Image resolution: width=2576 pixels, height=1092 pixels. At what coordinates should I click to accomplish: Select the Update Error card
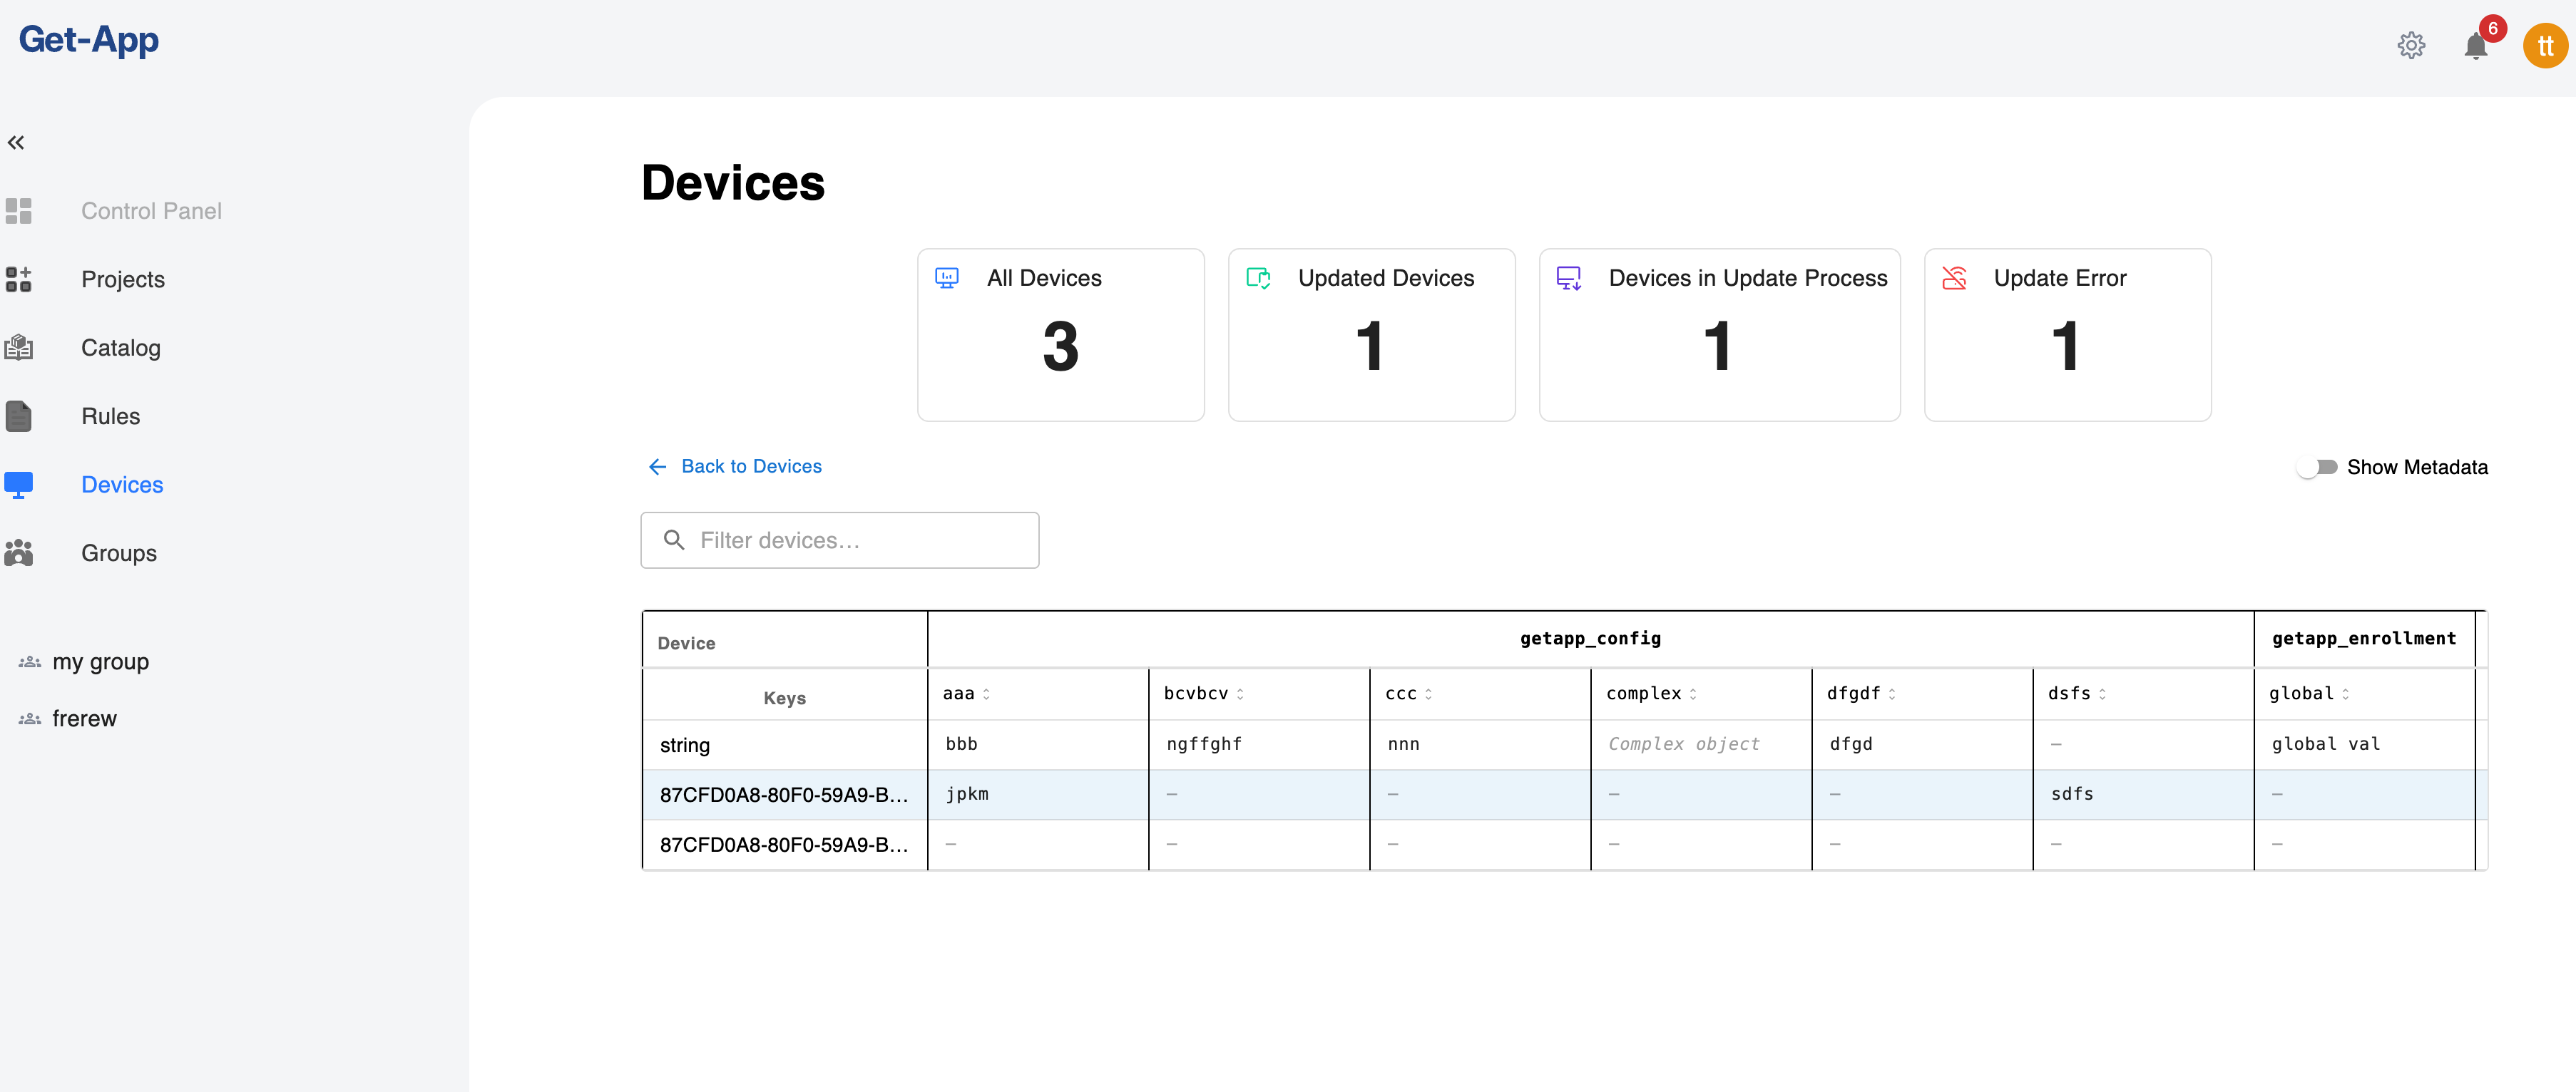2067,335
